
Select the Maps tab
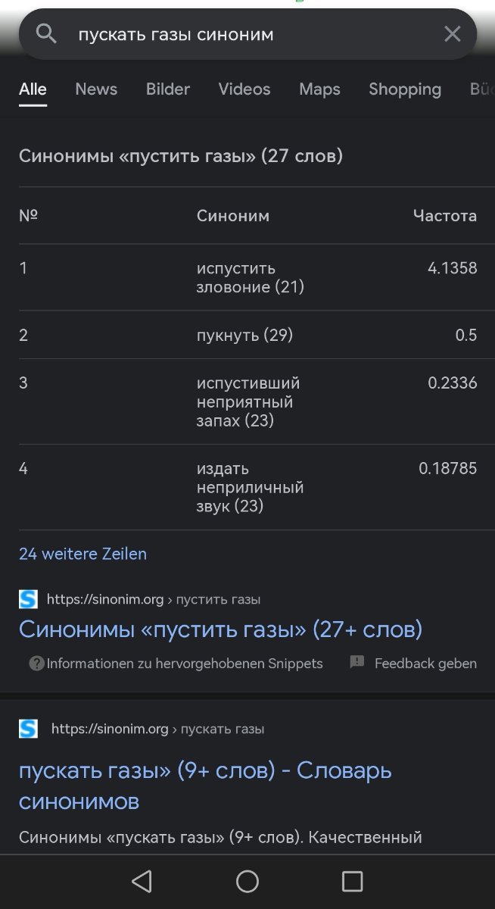pos(319,89)
